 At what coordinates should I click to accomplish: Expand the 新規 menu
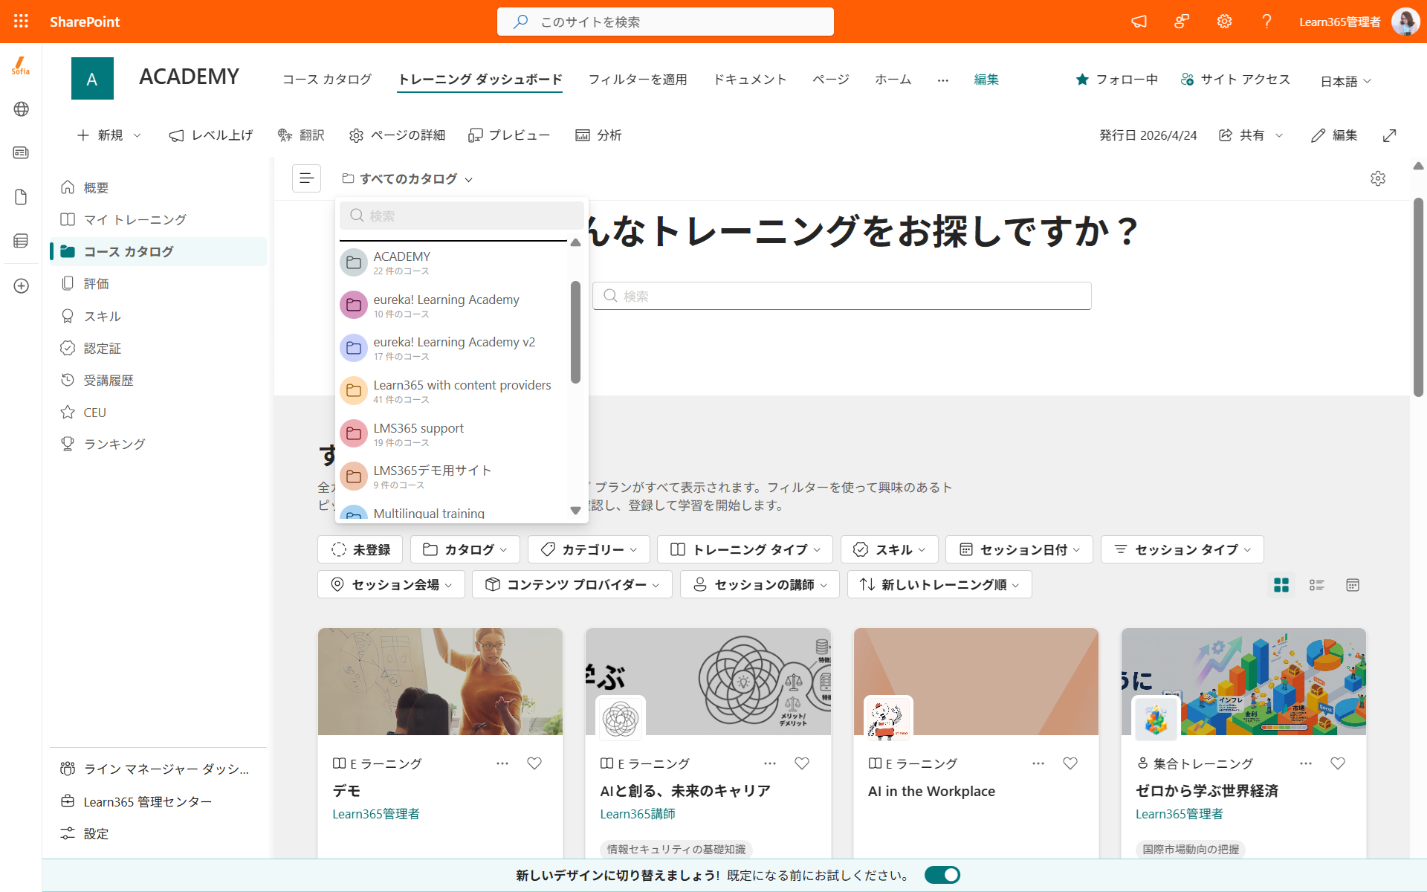click(109, 135)
